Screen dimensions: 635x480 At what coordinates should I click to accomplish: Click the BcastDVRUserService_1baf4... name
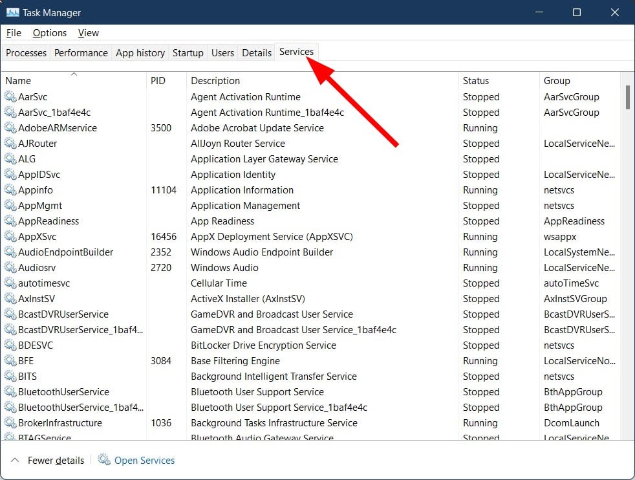click(81, 329)
